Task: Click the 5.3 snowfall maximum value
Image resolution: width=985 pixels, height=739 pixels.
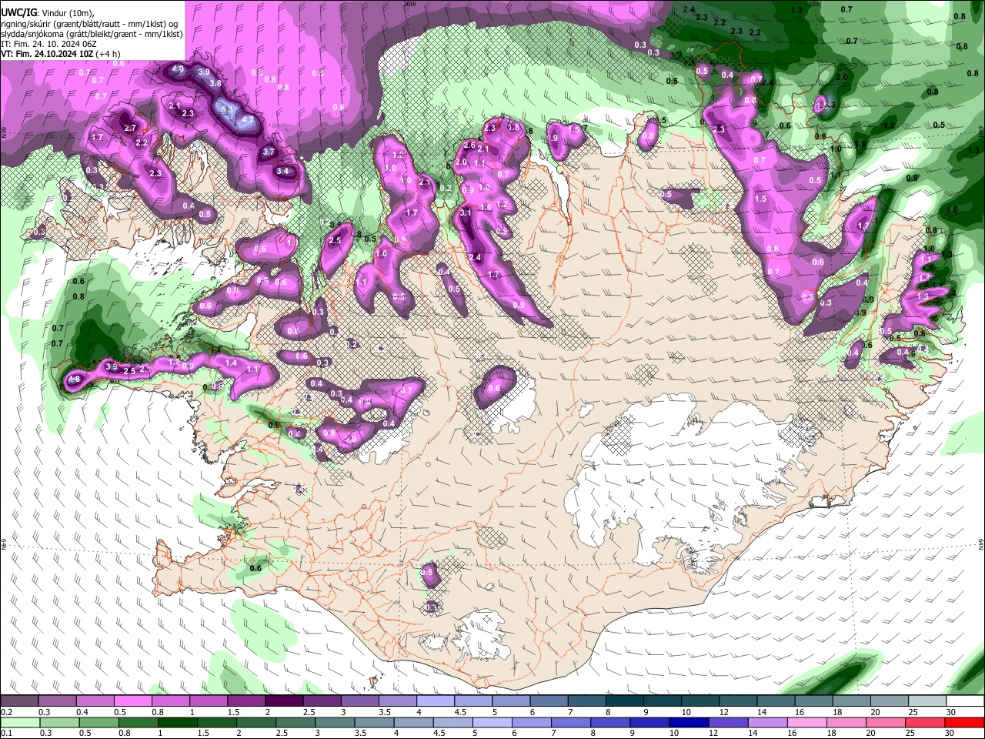Action: (226, 110)
